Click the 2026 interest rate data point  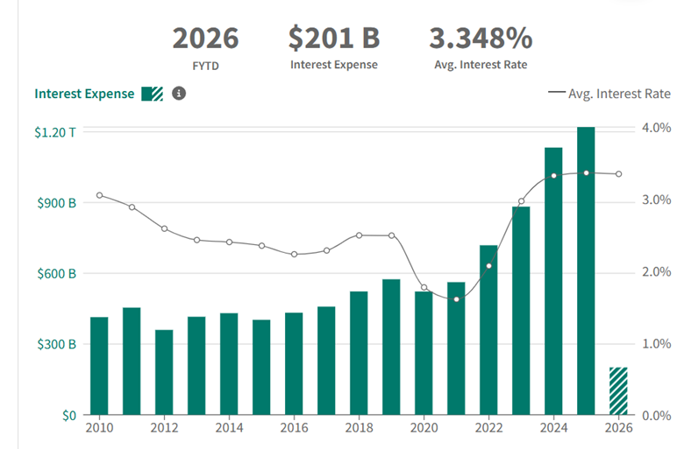pos(619,174)
